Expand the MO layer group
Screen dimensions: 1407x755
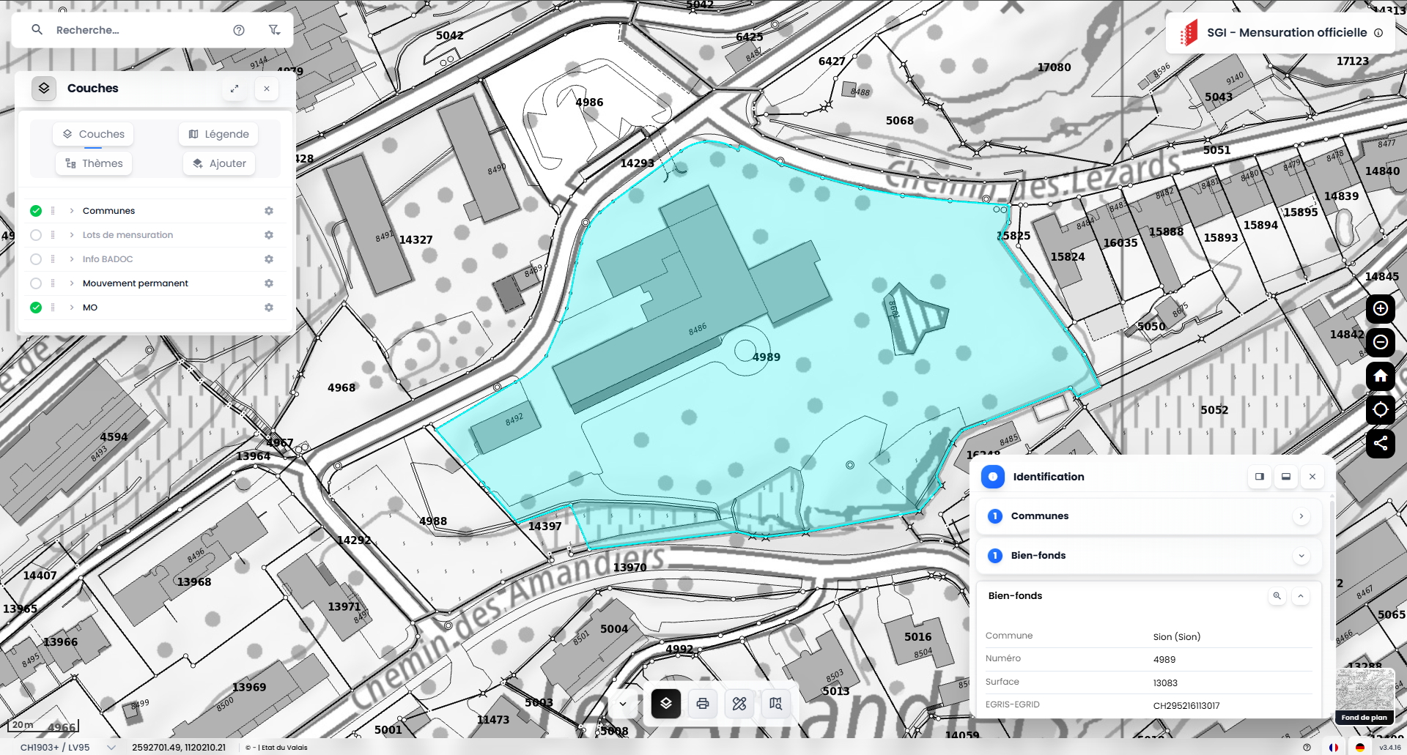pyautogui.click(x=72, y=308)
